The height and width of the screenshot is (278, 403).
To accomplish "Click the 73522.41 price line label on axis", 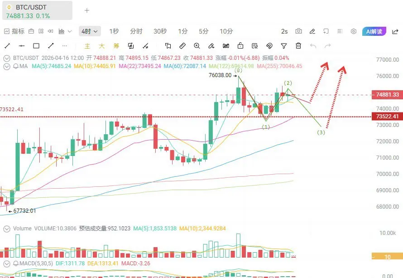I will tap(387, 117).
